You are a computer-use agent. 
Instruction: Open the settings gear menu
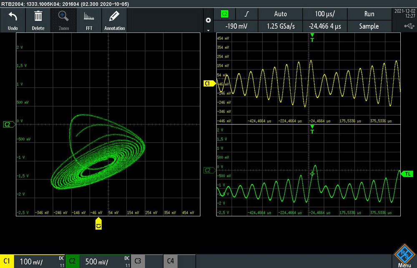click(208, 20)
